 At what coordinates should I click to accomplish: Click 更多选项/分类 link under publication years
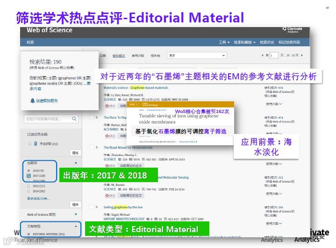(x=39, y=198)
